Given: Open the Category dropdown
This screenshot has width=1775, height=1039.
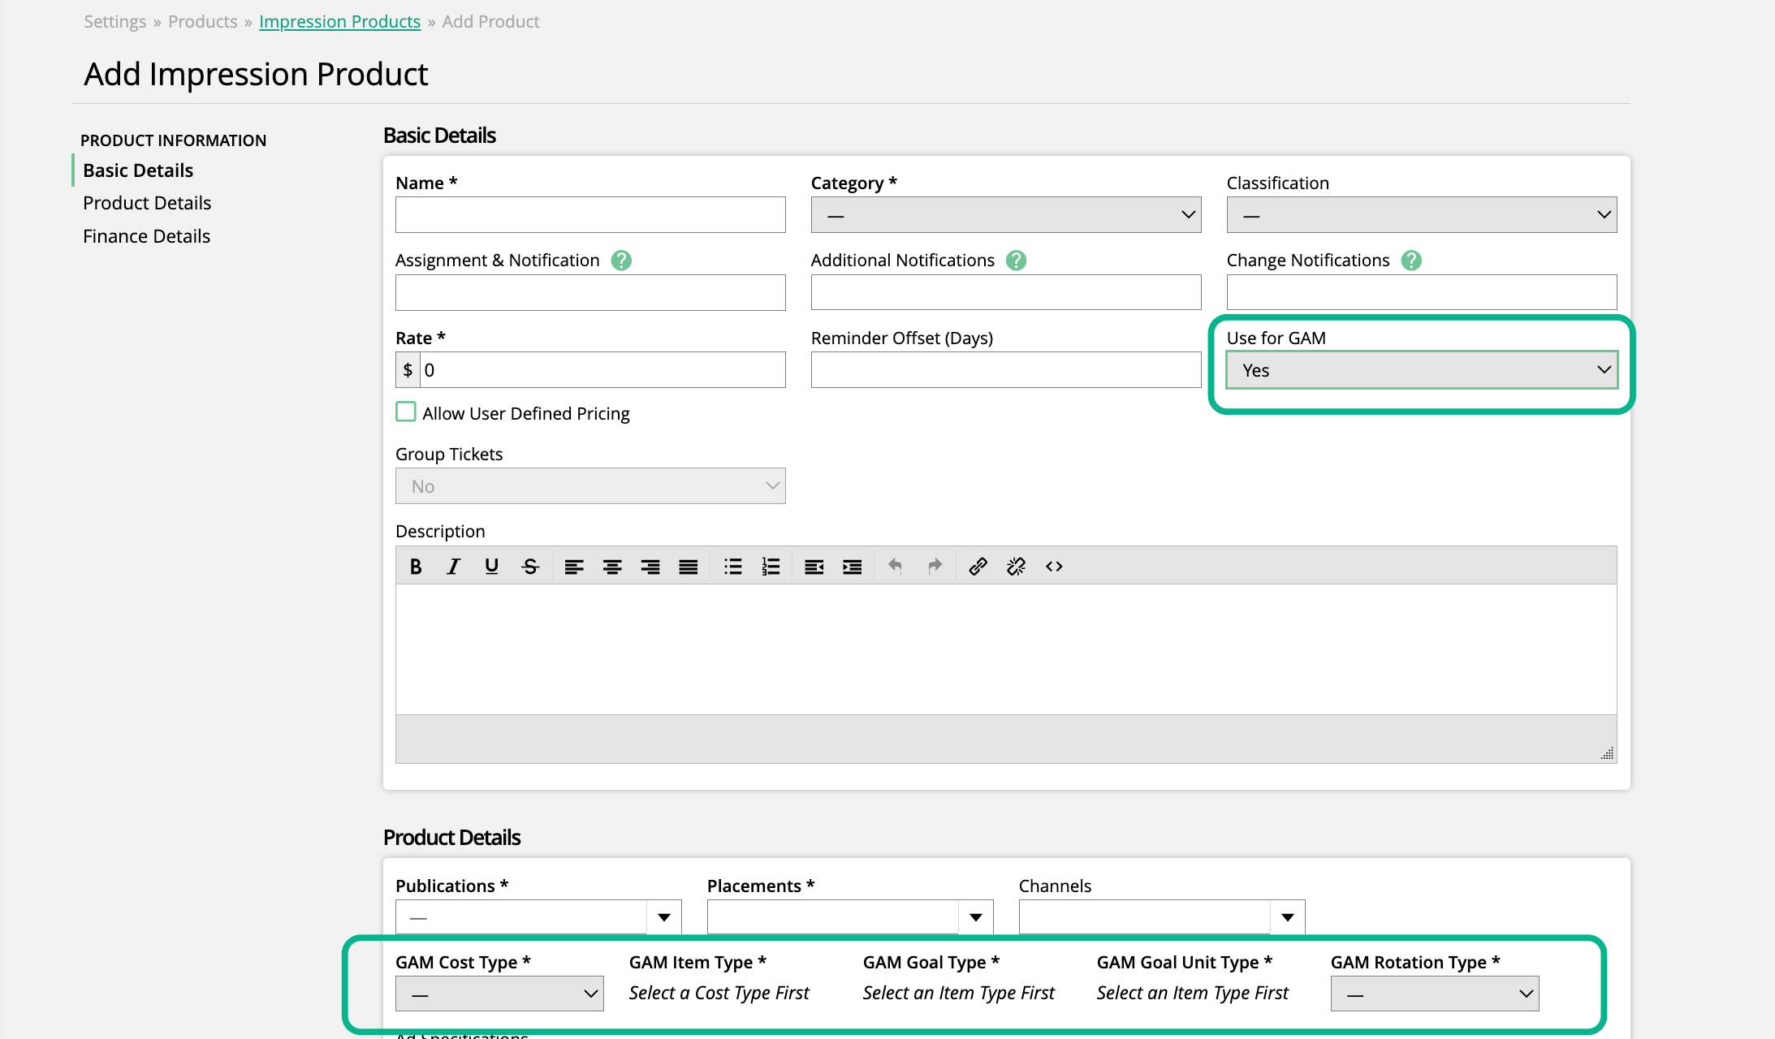Looking at the screenshot, I should [x=1005, y=215].
